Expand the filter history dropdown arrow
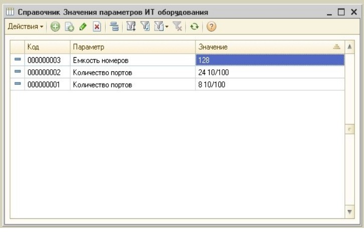This screenshot has height=247, width=364. (167, 27)
